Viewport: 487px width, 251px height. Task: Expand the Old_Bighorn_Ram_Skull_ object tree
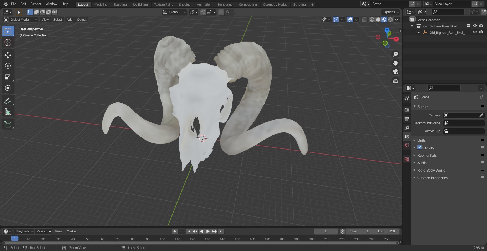419,32
